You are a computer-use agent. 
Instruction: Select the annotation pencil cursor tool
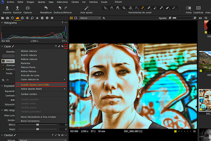tap(174, 8)
